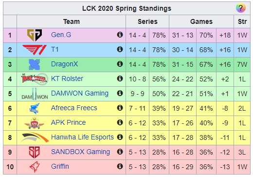Click KT Rolster's info icon

120,79
